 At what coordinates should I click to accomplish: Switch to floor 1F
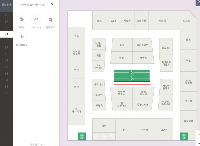point(7,54)
